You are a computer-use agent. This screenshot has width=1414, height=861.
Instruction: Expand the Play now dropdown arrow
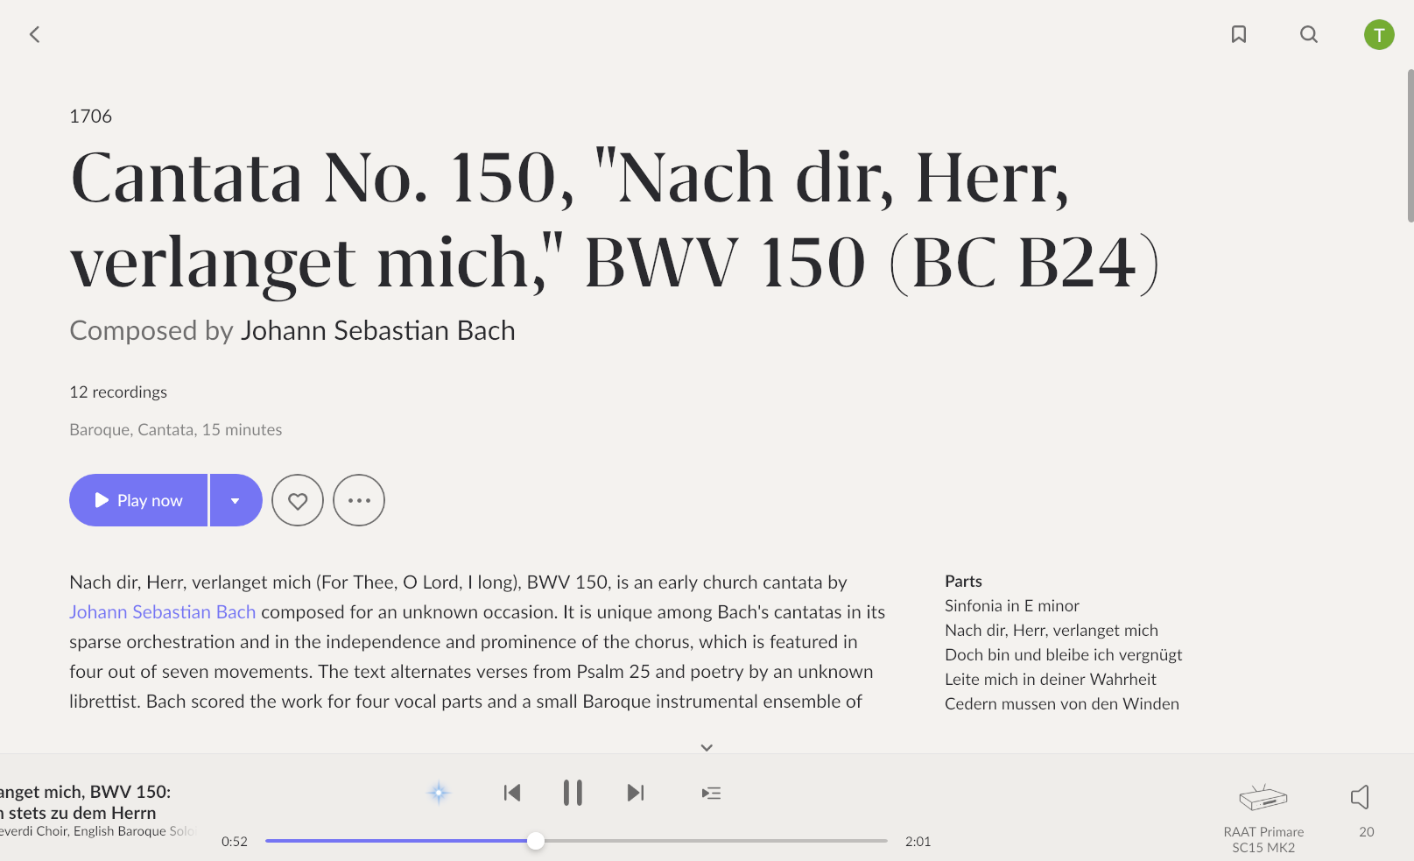(x=236, y=500)
